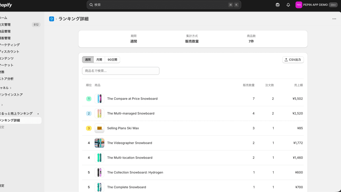Click the blue app icon beside ランキング詳細
Viewport: 341px width, 192px height.
(51, 18)
